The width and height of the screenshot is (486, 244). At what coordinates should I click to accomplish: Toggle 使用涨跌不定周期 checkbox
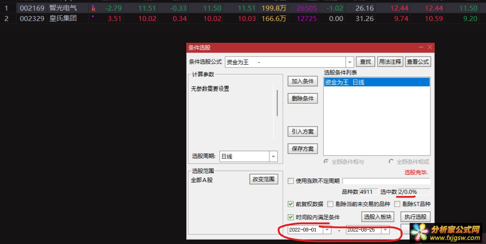pos(291,181)
